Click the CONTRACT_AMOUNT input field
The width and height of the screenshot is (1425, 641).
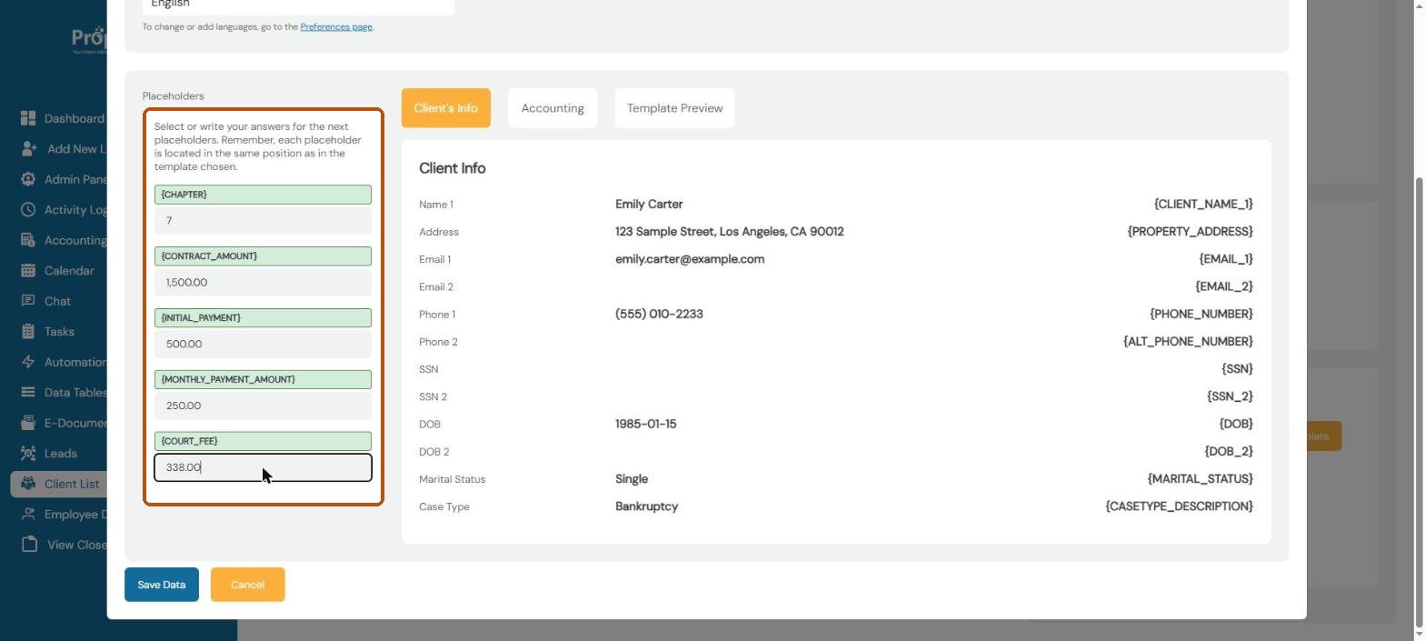(x=263, y=283)
